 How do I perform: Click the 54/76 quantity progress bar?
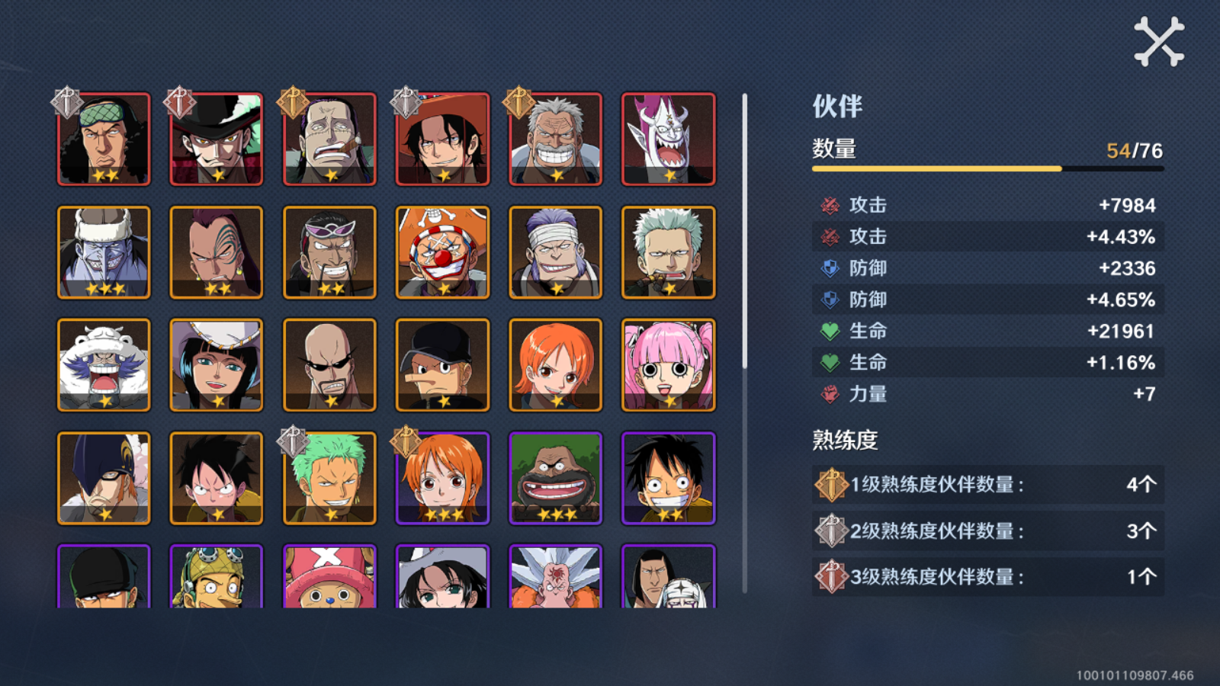(988, 168)
